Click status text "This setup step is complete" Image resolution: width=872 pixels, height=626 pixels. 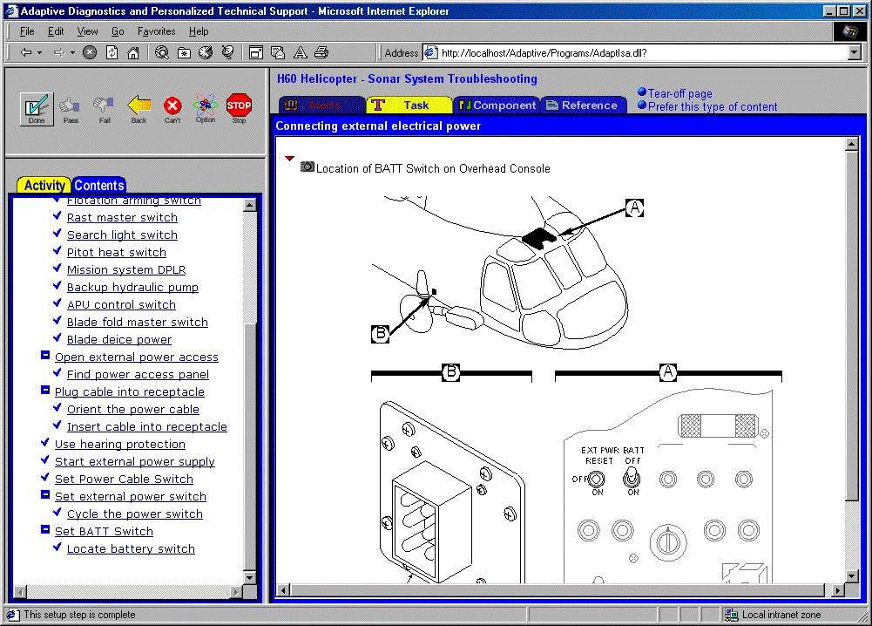pyautogui.click(x=79, y=615)
